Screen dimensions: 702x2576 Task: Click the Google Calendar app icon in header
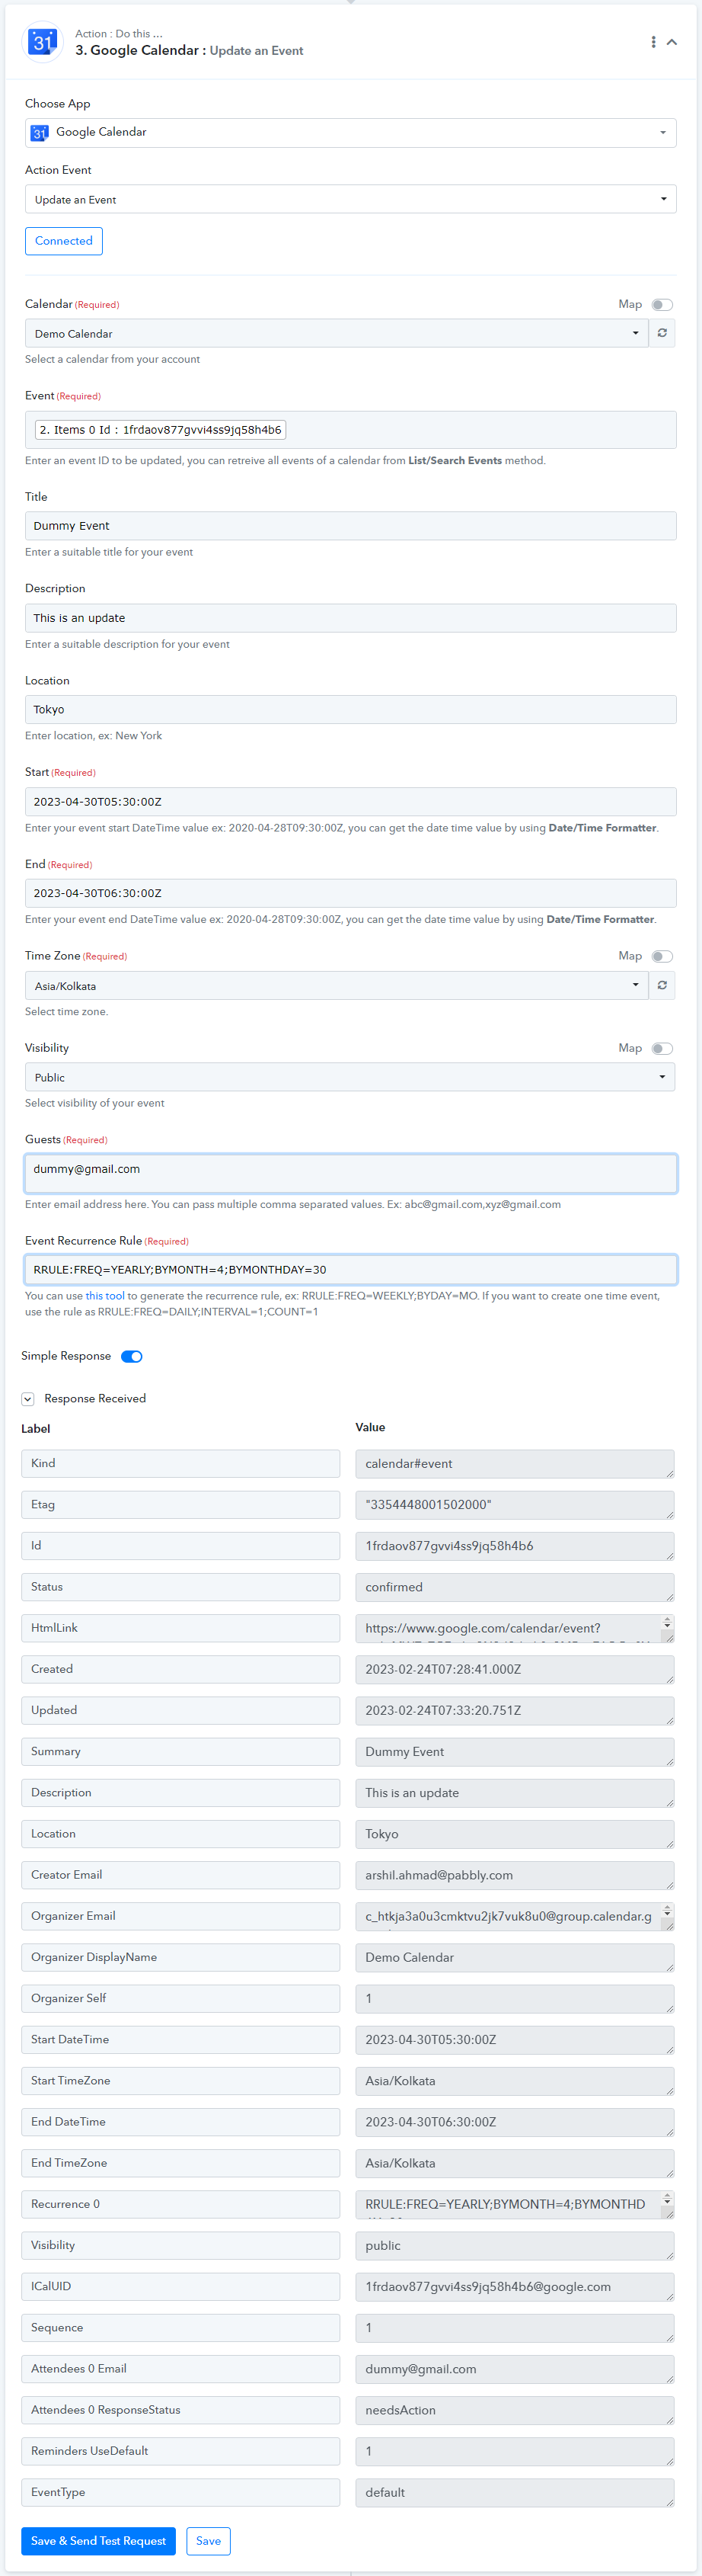tap(42, 42)
